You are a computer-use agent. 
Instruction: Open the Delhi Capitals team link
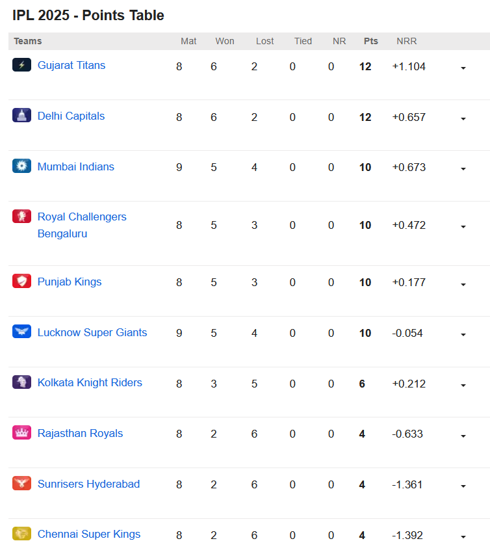pyautogui.click(x=71, y=116)
